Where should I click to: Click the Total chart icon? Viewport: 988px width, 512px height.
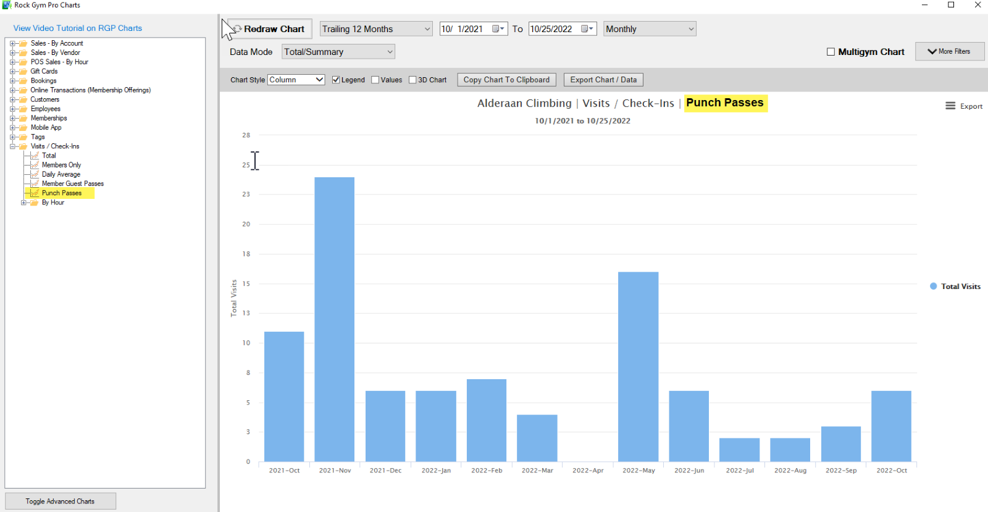coord(35,156)
